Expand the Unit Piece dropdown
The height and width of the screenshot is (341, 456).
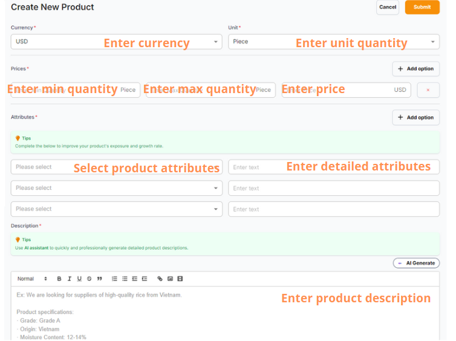click(x=333, y=42)
